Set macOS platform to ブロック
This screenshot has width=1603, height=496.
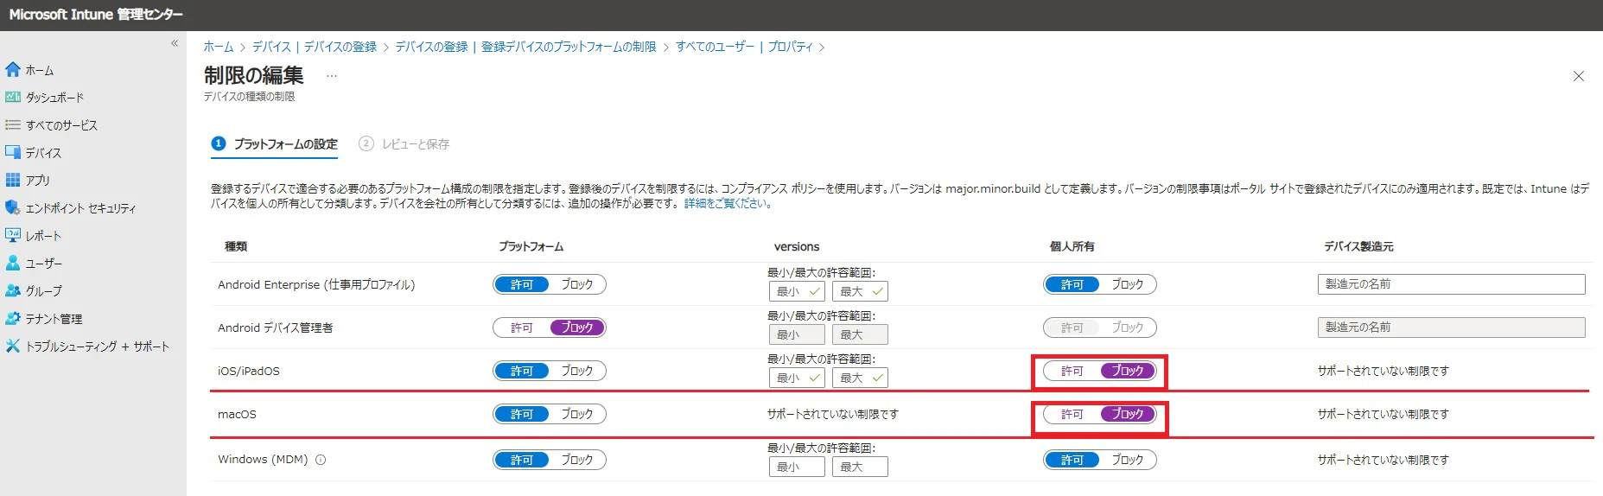point(577,414)
